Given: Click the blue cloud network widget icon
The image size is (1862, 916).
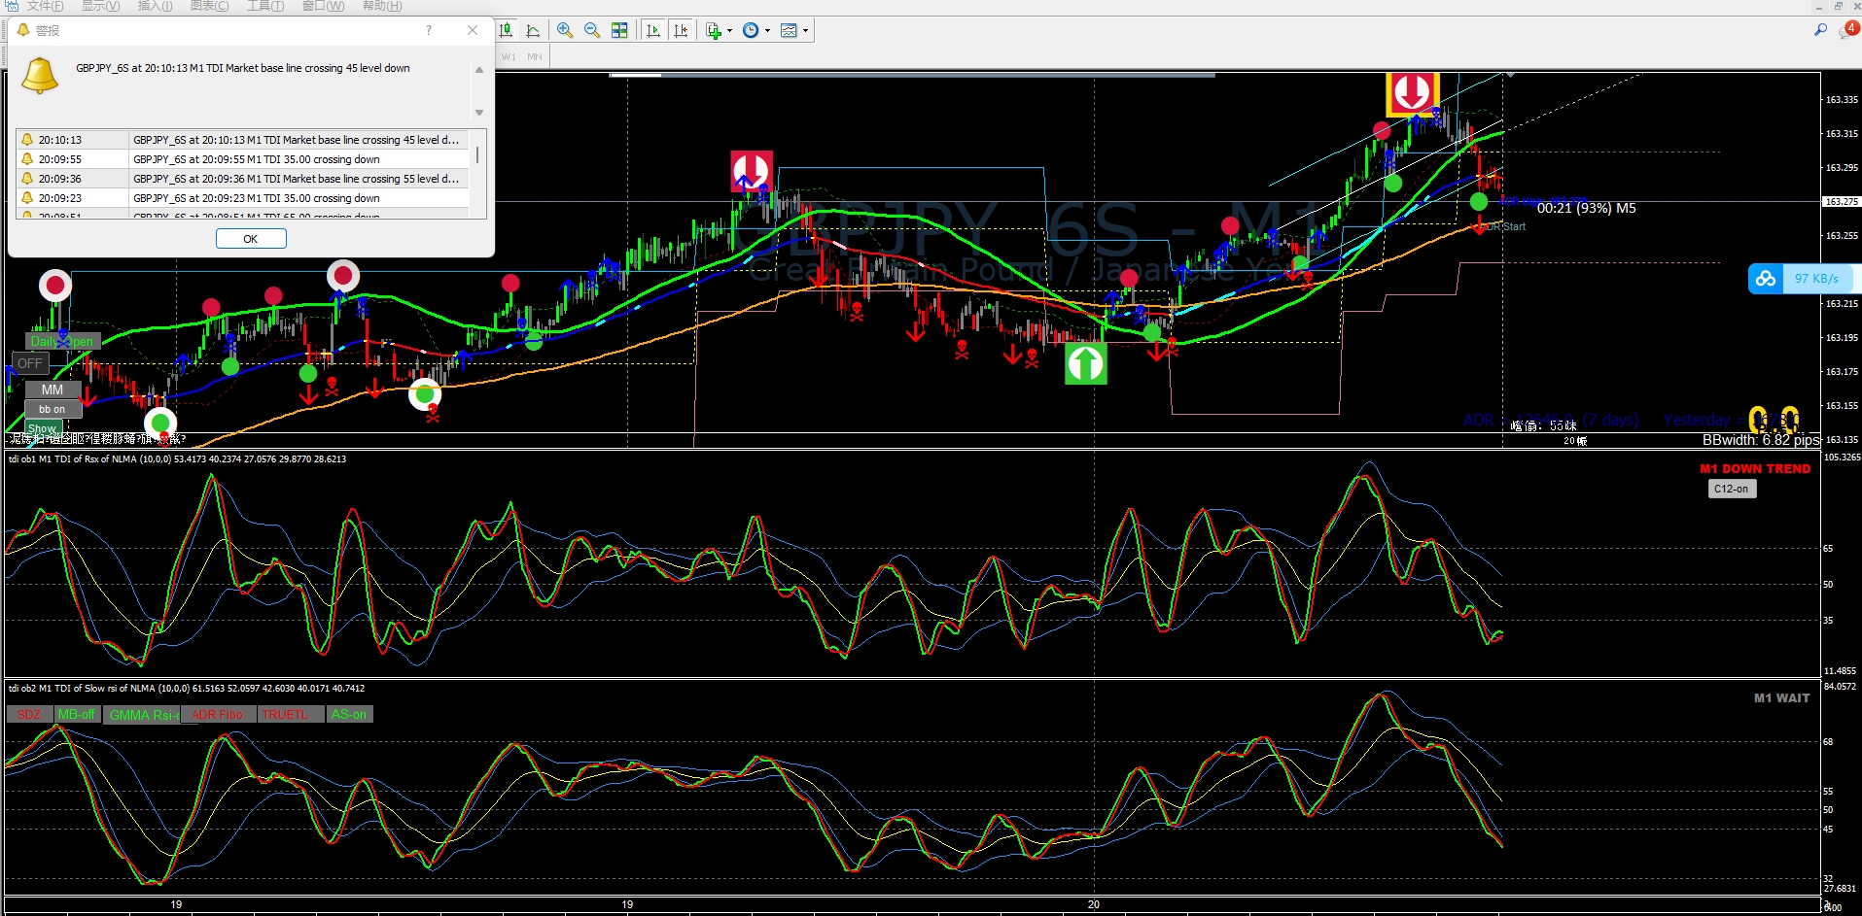Looking at the screenshot, I should (x=1765, y=279).
